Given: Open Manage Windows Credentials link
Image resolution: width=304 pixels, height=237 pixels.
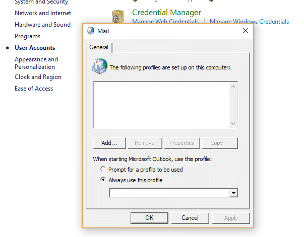Looking at the screenshot, I should pyautogui.click(x=249, y=22).
